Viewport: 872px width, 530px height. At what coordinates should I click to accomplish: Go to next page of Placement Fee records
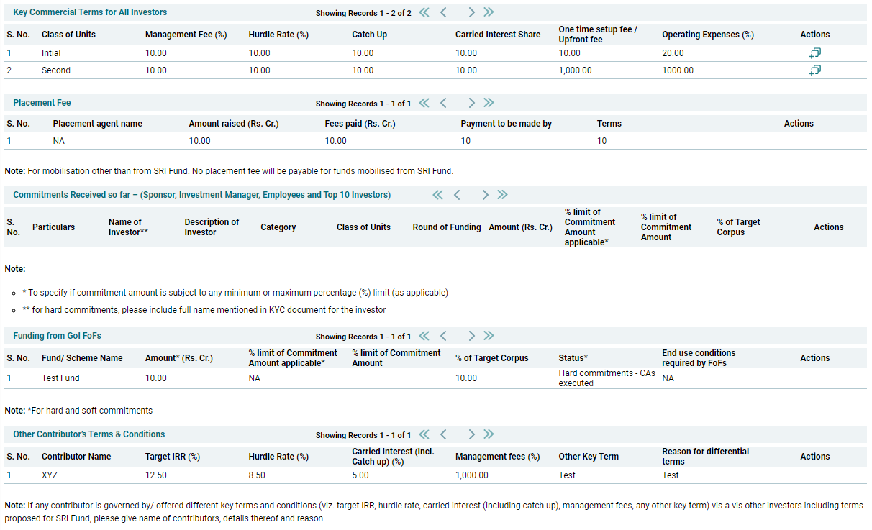tap(471, 103)
